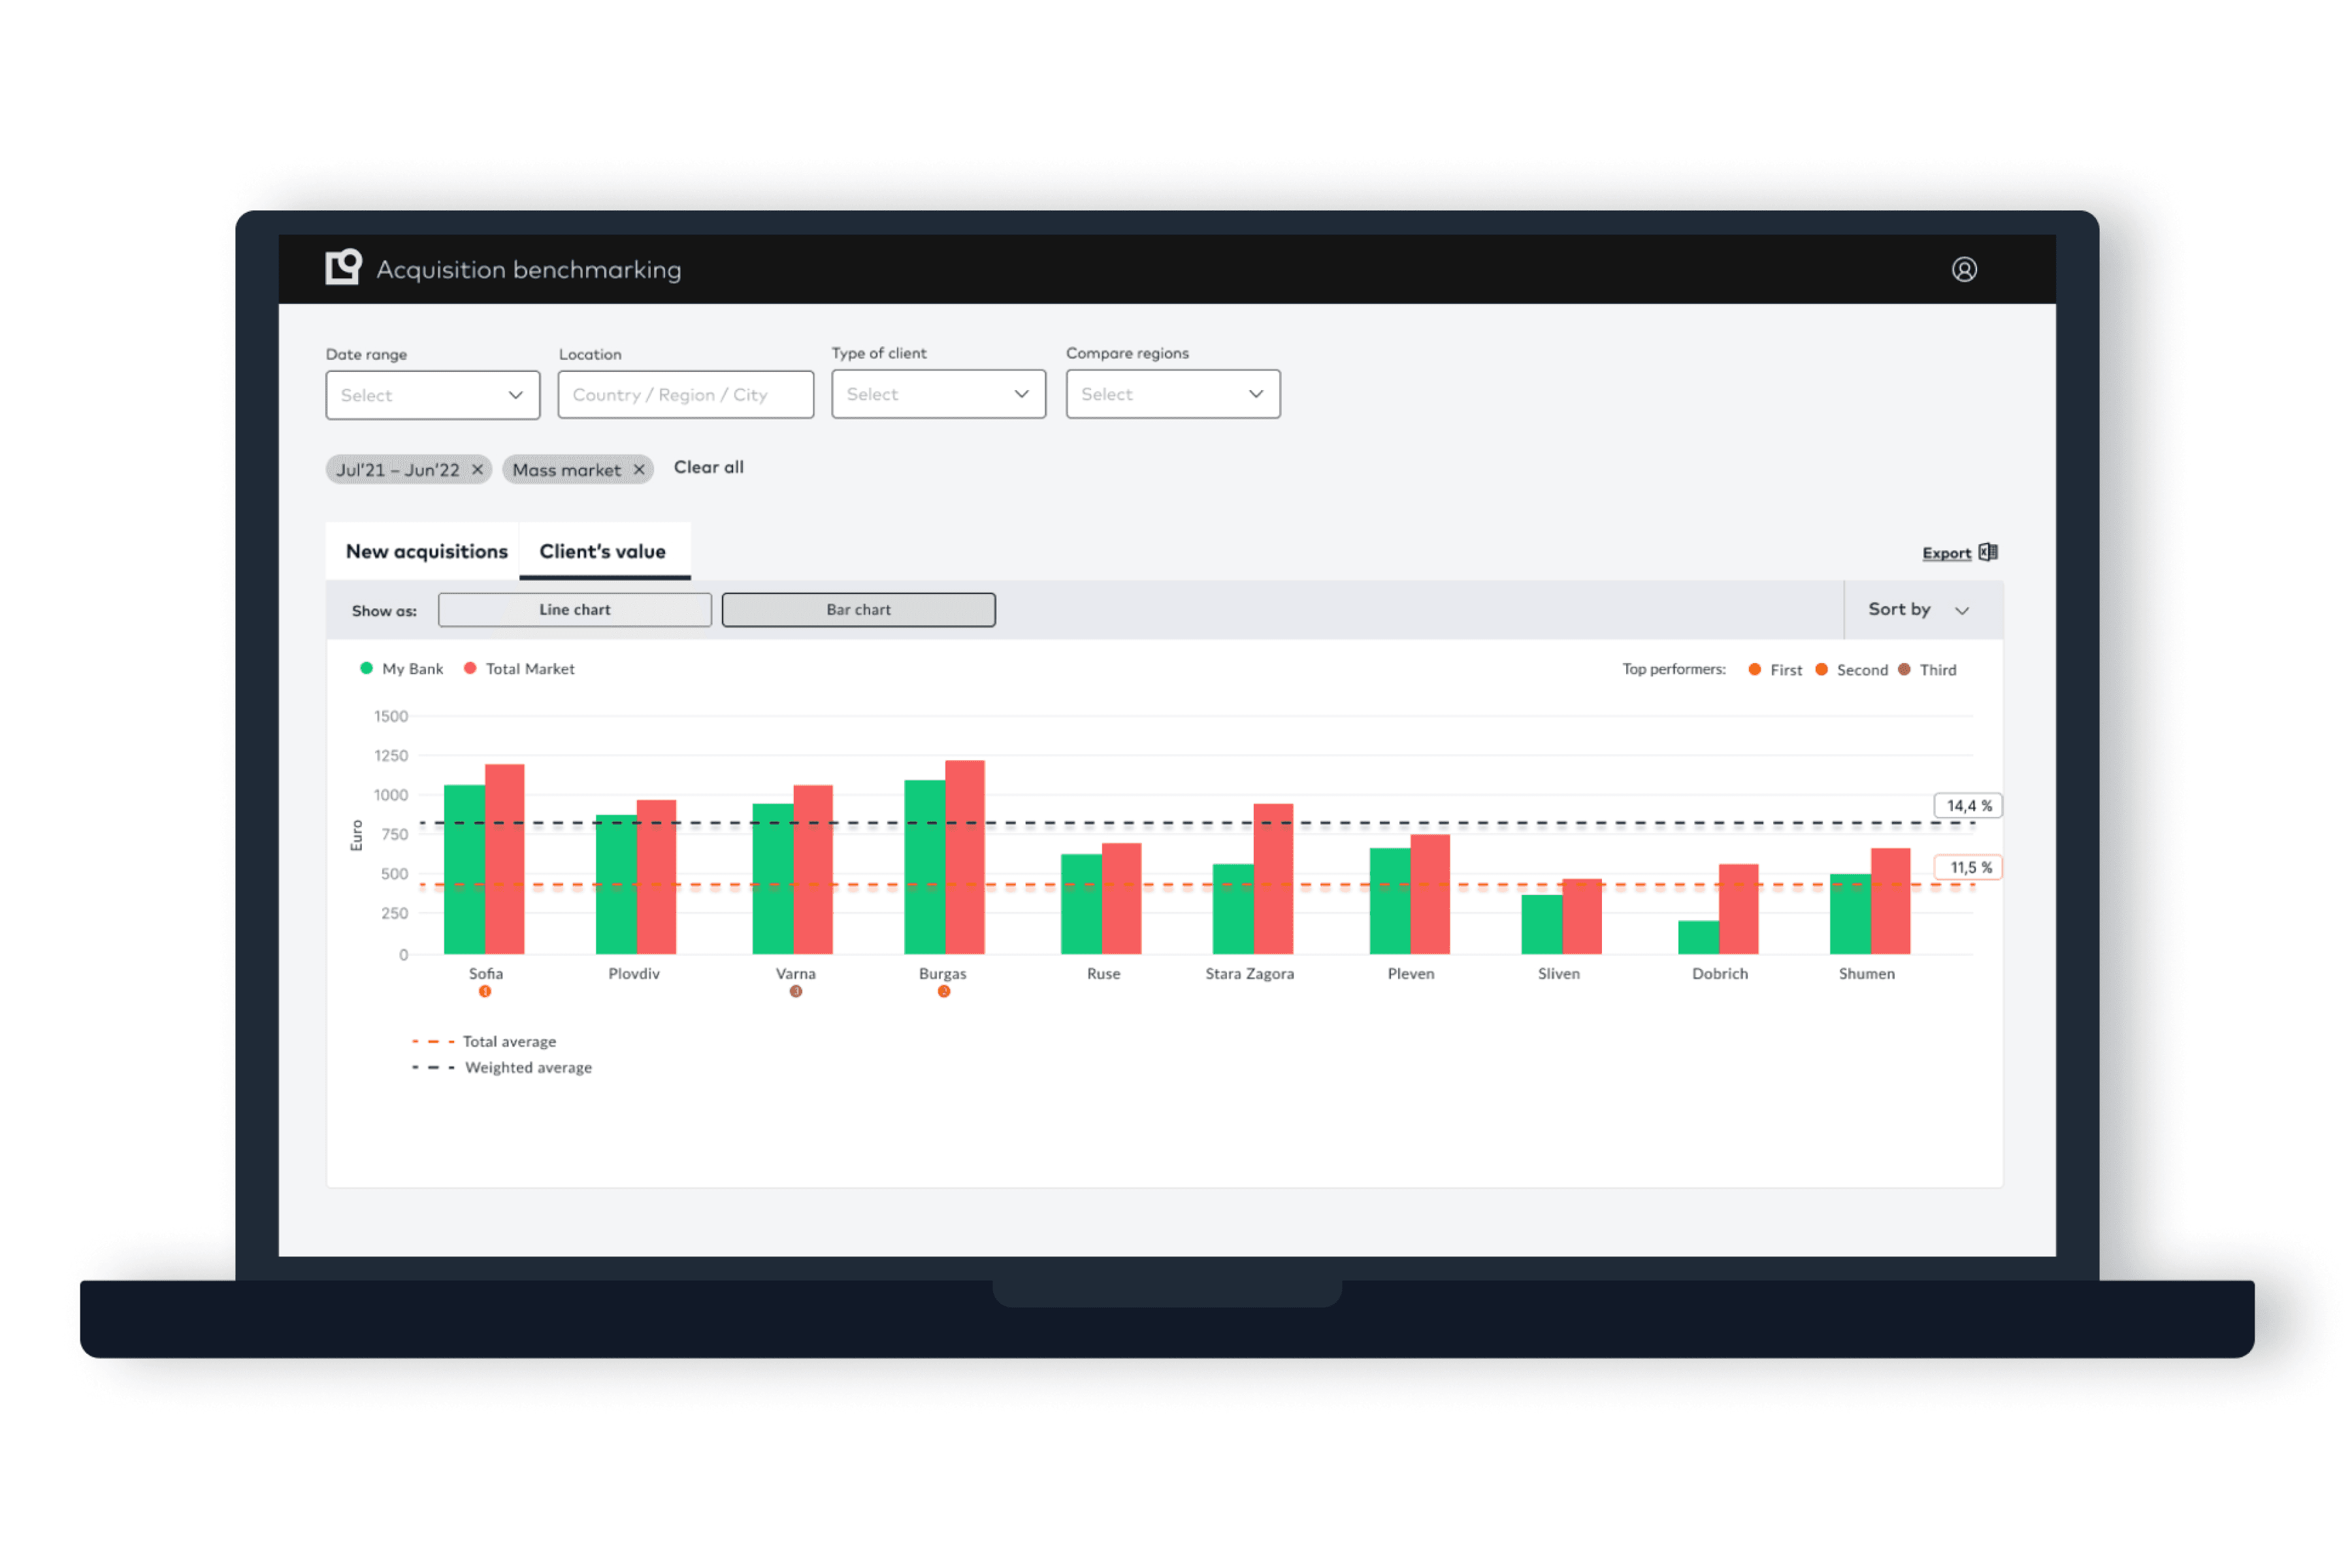This screenshot has height=1568, width=2352.
Task: Open the user profile icon
Action: 1963,269
